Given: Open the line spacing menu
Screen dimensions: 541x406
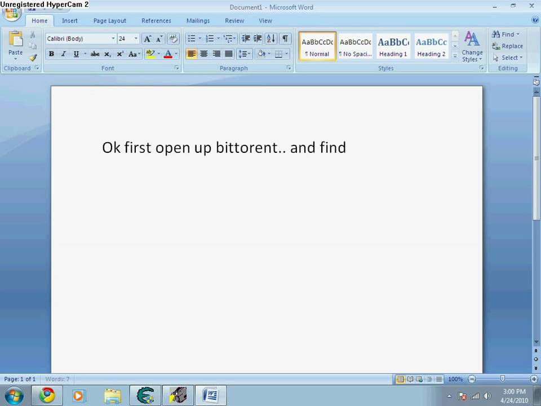Looking at the screenshot, I should click(x=245, y=54).
